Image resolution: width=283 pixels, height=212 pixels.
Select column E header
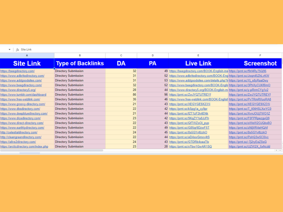click(198, 55)
